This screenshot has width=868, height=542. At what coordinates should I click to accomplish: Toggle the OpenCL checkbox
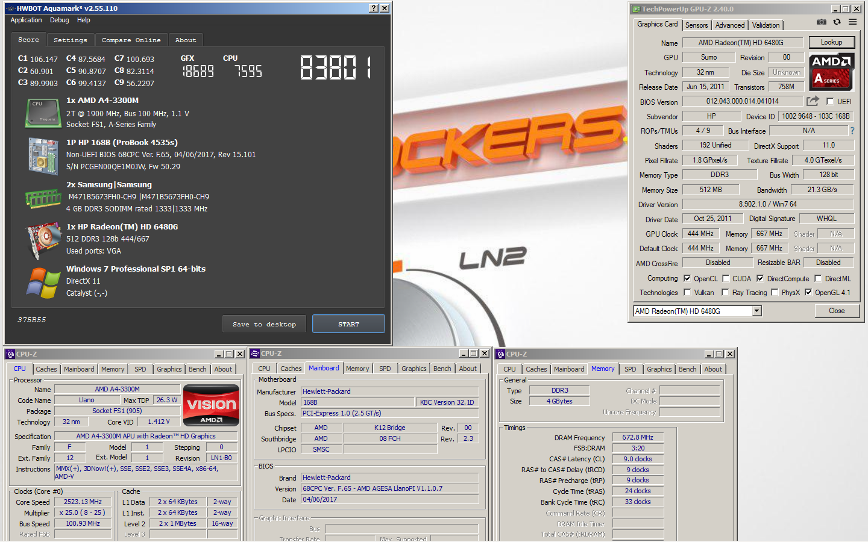click(687, 278)
